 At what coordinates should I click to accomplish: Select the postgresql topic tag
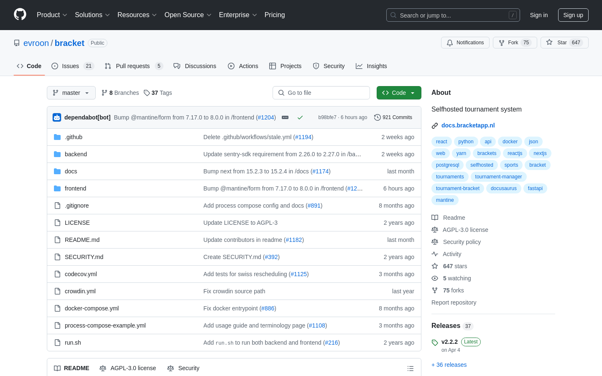click(x=447, y=165)
